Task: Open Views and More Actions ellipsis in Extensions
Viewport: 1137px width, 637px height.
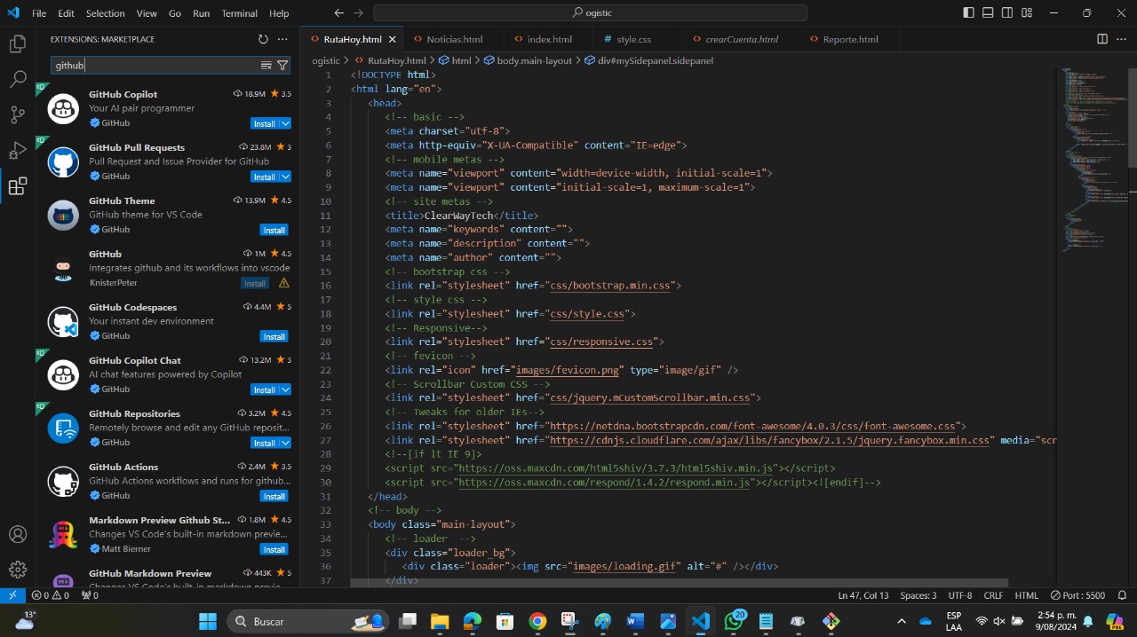Action: tap(282, 39)
